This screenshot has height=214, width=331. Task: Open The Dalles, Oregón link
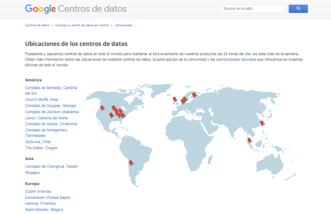coord(42,148)
